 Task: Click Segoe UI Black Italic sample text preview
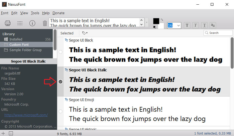145,85
